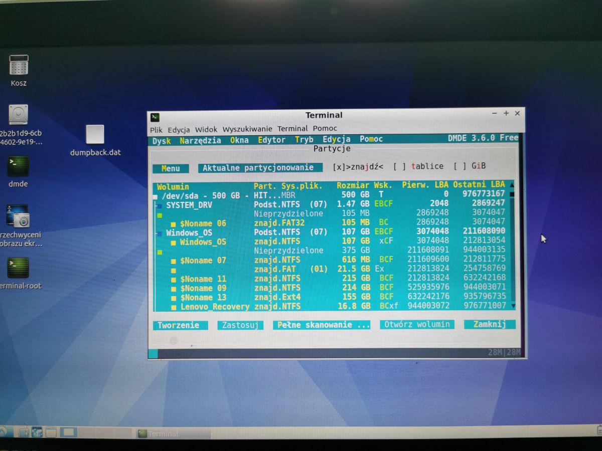Select the Lenovo_Recovery volume row
This screenshot has height=451, width=602.
tap(331, 306)
